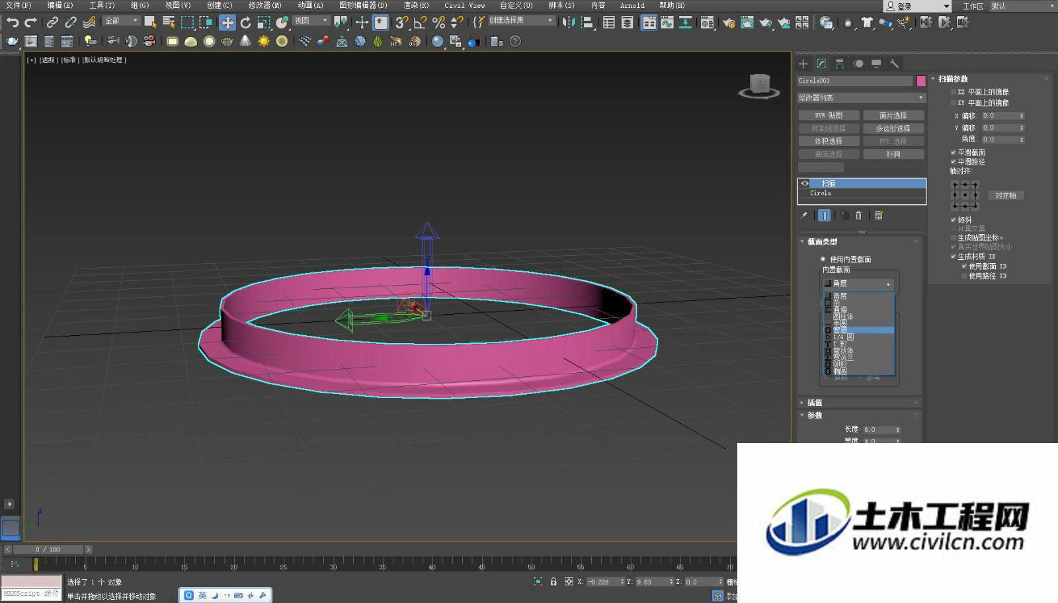
Task: Click the Pin Stack icon
Action: (804, 215)
